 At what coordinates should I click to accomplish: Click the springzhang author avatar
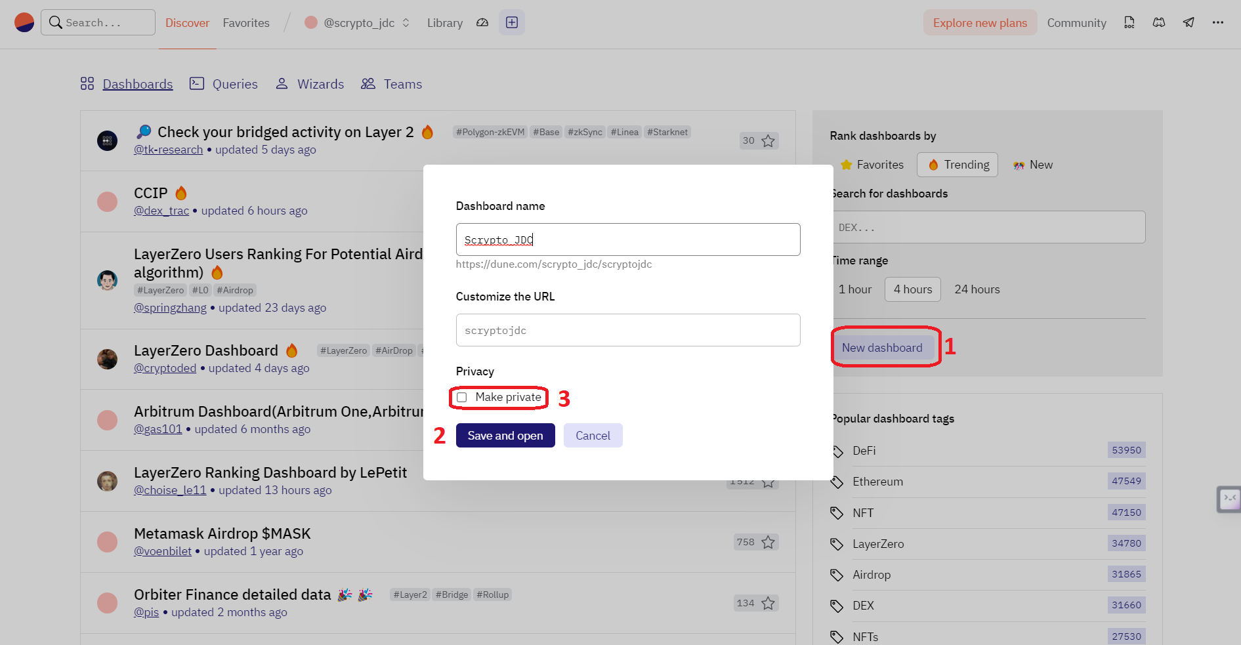click(107, 280)
